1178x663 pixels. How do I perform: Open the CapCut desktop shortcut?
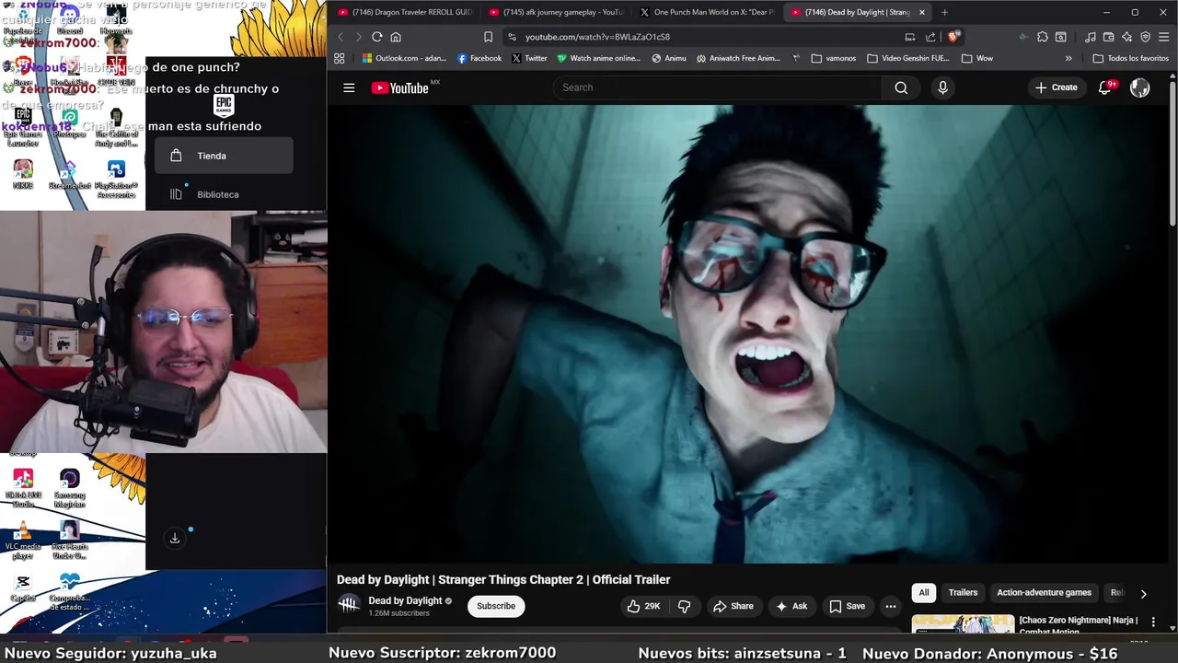(x=23, y=587)
